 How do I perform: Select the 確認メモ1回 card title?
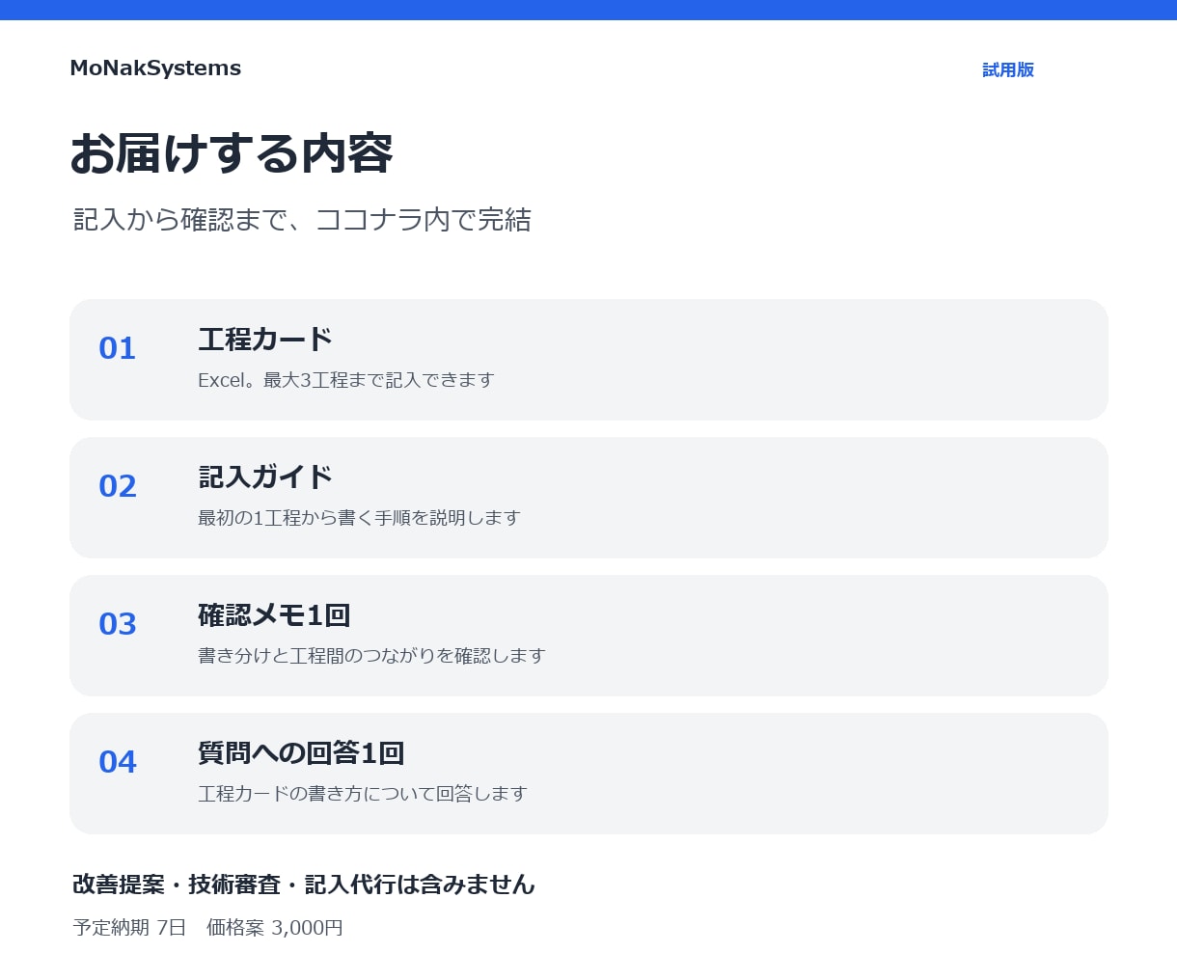274,615
